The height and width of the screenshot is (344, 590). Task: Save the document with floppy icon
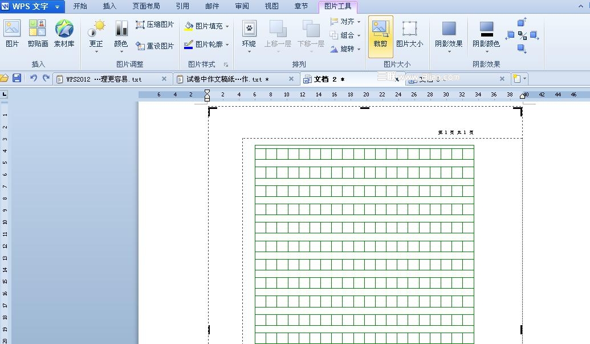(17, 78)
